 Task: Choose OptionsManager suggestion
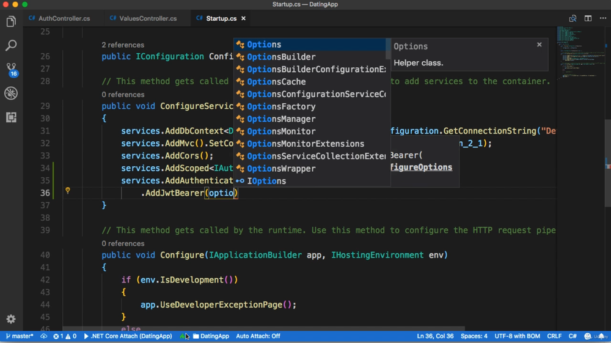310,119
